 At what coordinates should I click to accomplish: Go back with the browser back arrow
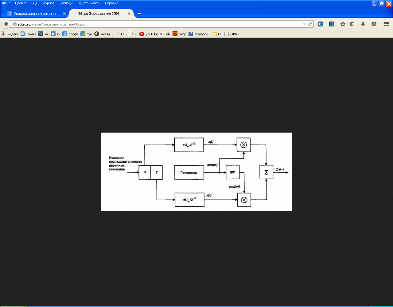coord(6,24)
